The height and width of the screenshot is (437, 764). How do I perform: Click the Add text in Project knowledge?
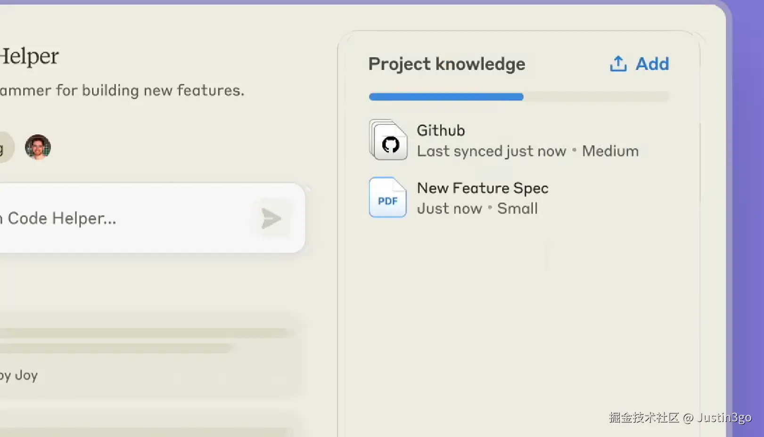point(652,64)
